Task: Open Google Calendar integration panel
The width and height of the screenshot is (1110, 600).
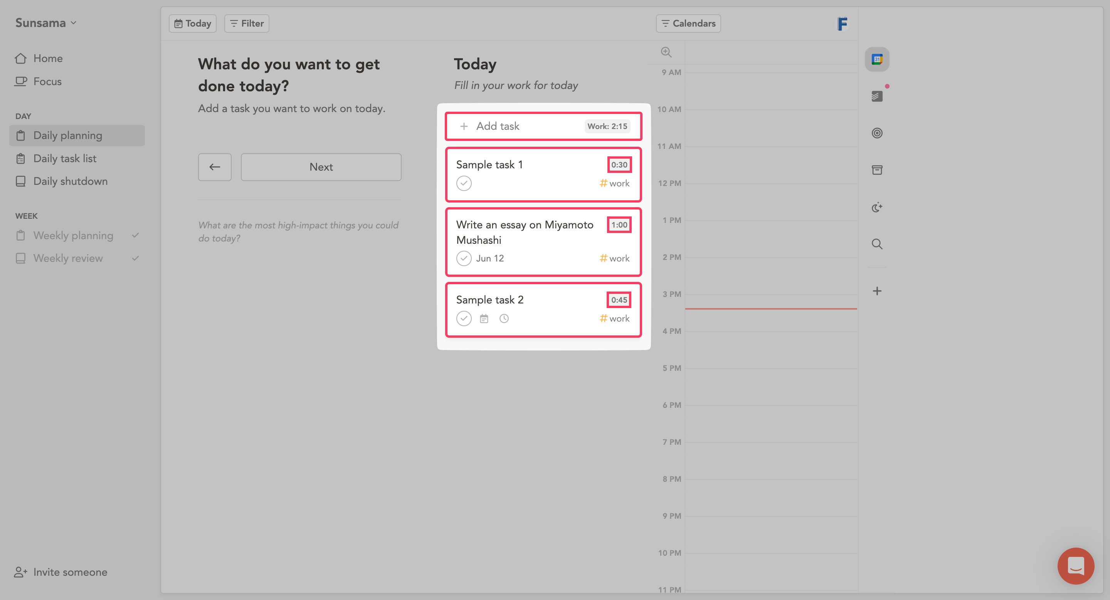Action: point(877,59)
